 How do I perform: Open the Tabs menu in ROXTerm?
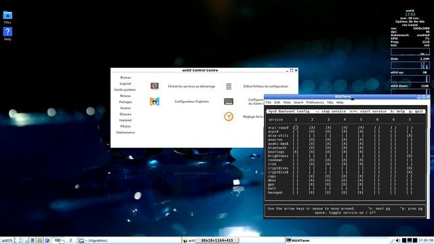330,102
